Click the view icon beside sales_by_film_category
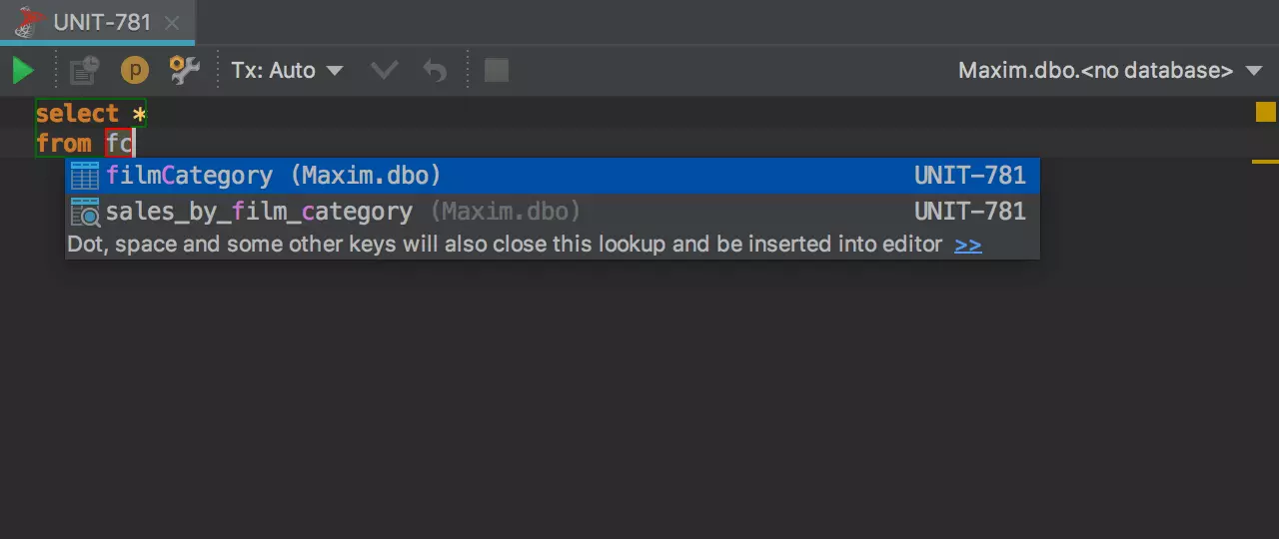The image size is (1279, 539). click(86, 212)
